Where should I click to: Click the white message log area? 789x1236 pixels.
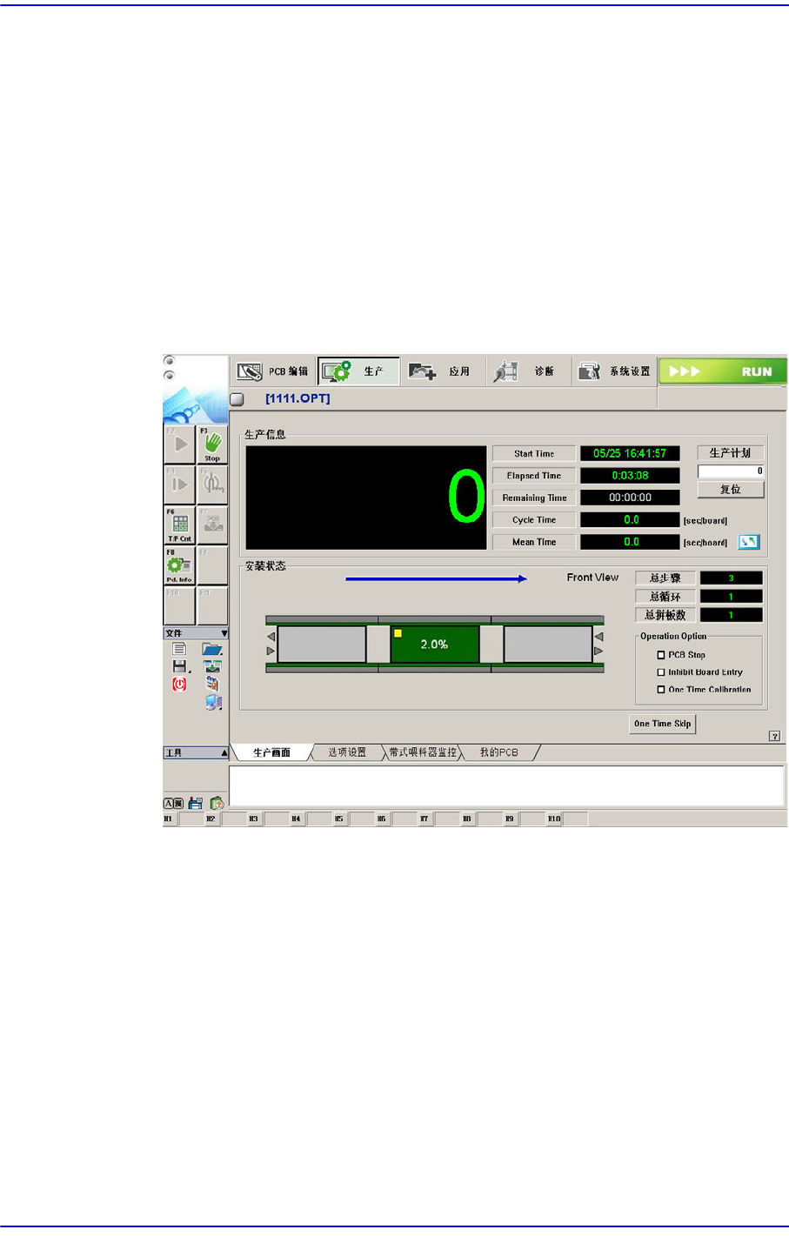click(x=506, y=786)
